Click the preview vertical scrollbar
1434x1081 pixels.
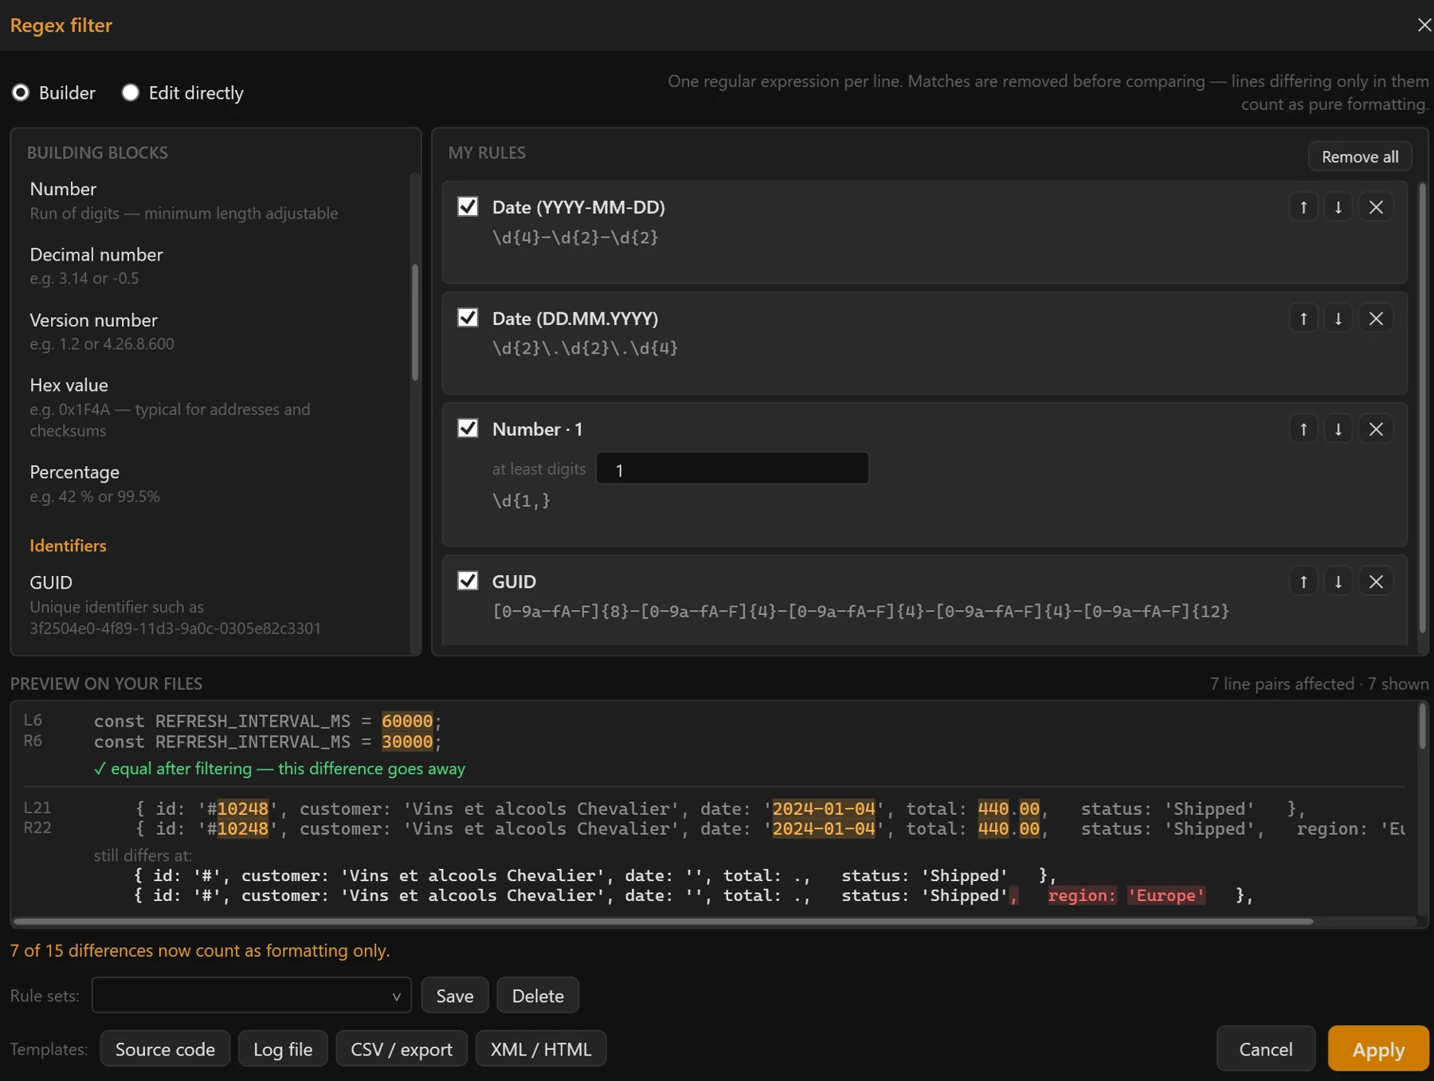[1422, 726]
